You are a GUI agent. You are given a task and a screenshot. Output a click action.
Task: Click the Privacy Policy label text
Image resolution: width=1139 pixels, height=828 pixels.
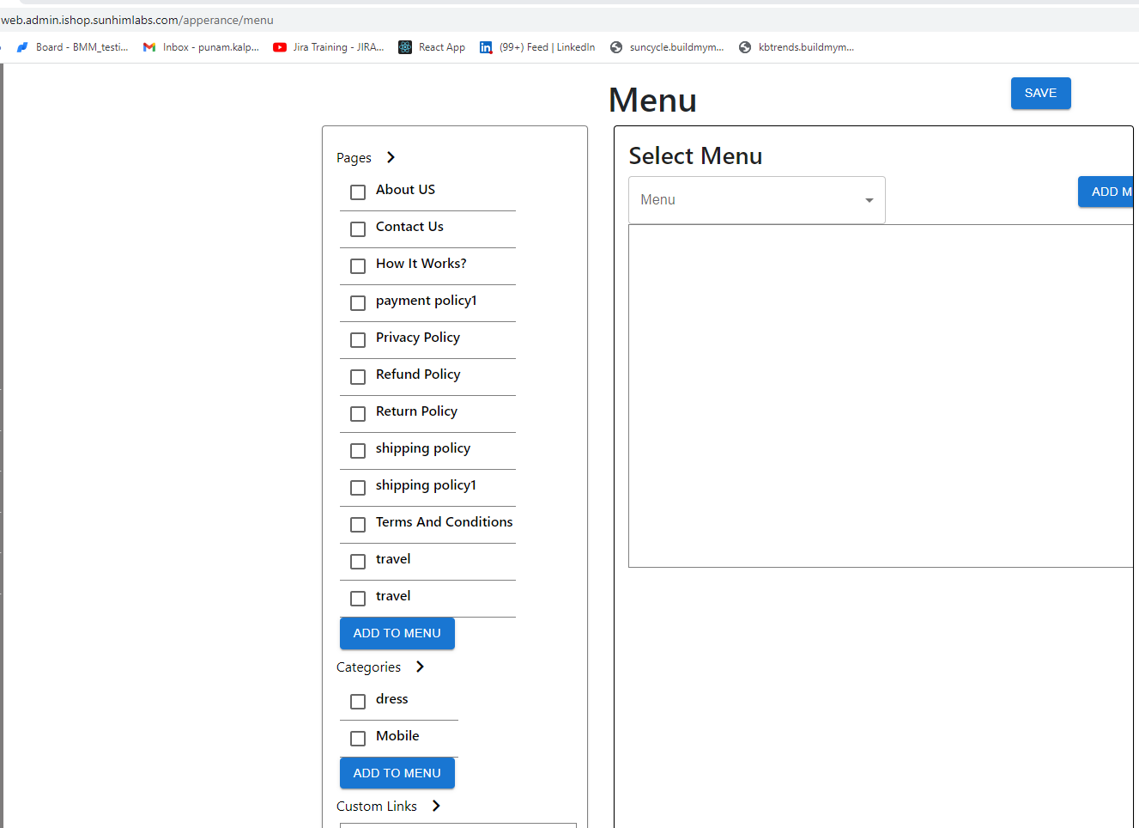418,338
